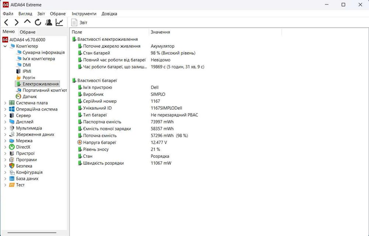Click the Конфігурація icon
Viewport: 369px width, 236px height.
(12, 172)
